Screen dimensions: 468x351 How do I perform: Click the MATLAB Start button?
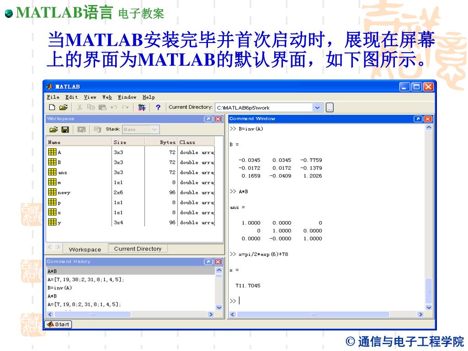click(58, 324)
